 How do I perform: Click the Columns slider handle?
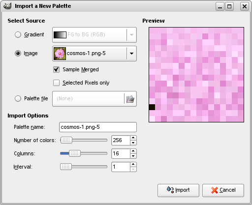coord(75,153)
